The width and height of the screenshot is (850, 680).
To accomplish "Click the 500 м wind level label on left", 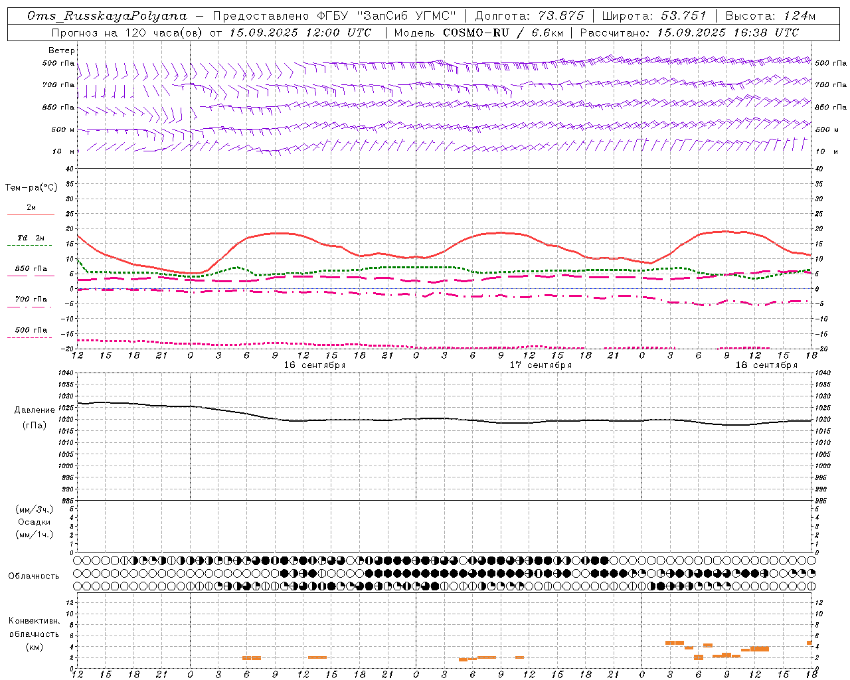I will tap(62, 129).
